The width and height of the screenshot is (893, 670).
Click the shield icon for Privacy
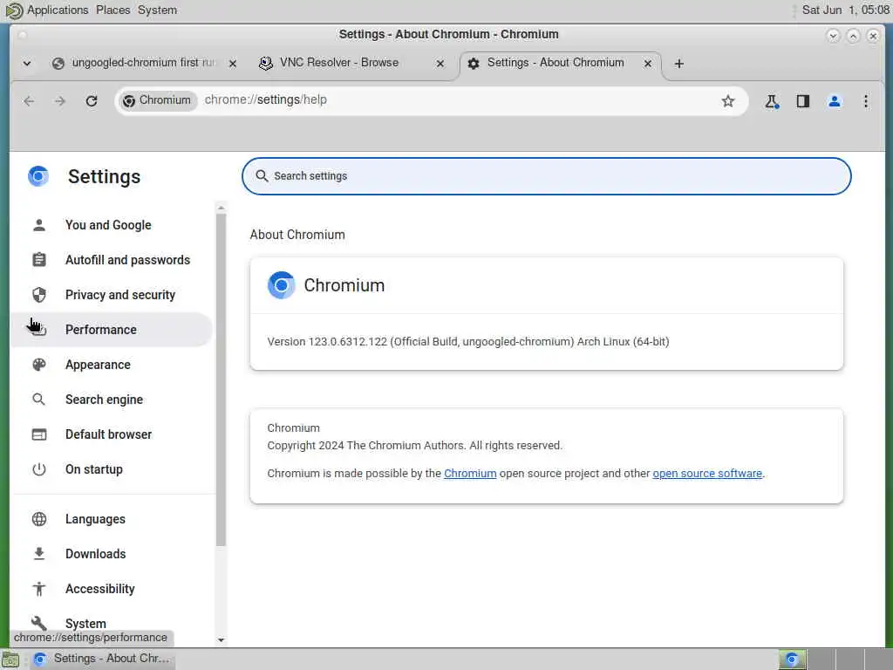[38, 295]
